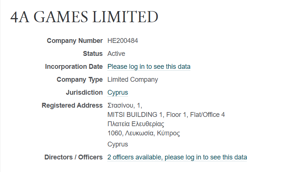Click the Company Number label
The image size is (291, 172).
75,41
